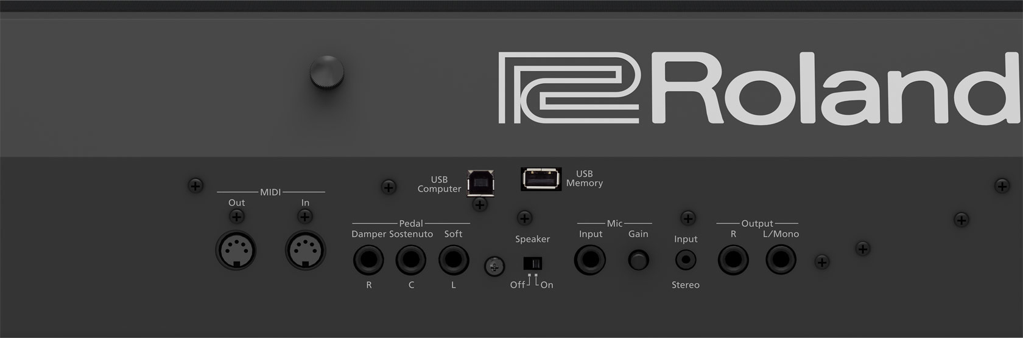Toggle the Speaker Off/On switch
This screenshot has height=338, width=1023.
(533, 264)
